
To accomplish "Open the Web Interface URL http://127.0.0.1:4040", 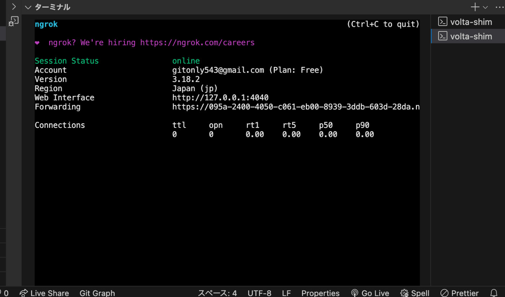I will point(220,98).
